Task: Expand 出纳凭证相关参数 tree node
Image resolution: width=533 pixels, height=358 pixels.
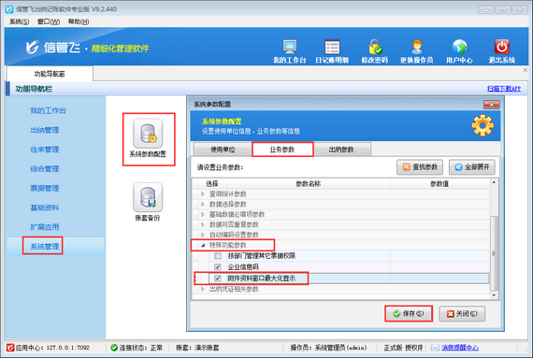Action: pyautogui.click(x=203, y=289)
